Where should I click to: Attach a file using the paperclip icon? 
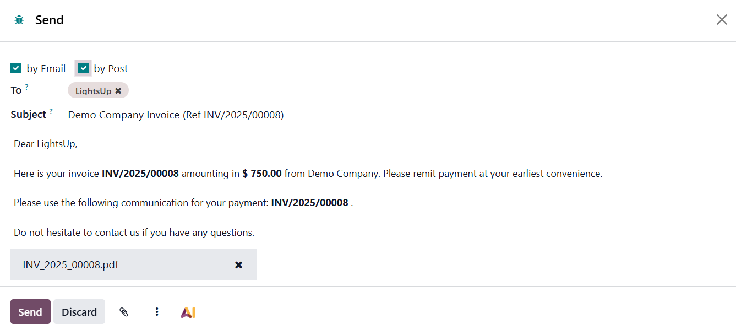coord(124,312)
